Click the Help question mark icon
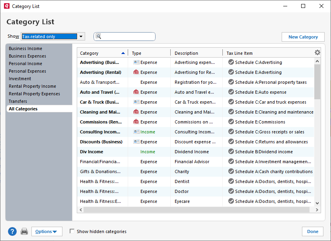This screenshot has width=331, height=241. (12, 231)
